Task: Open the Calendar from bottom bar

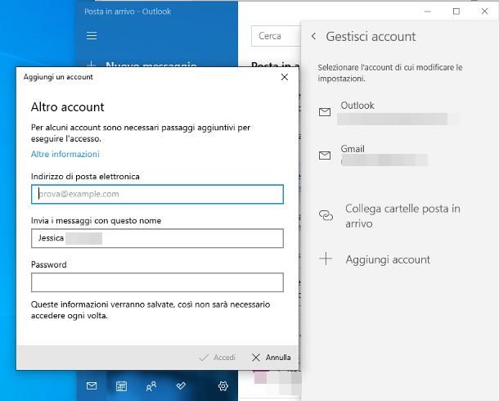Action: pyautogui.click(x=121, y=386)
